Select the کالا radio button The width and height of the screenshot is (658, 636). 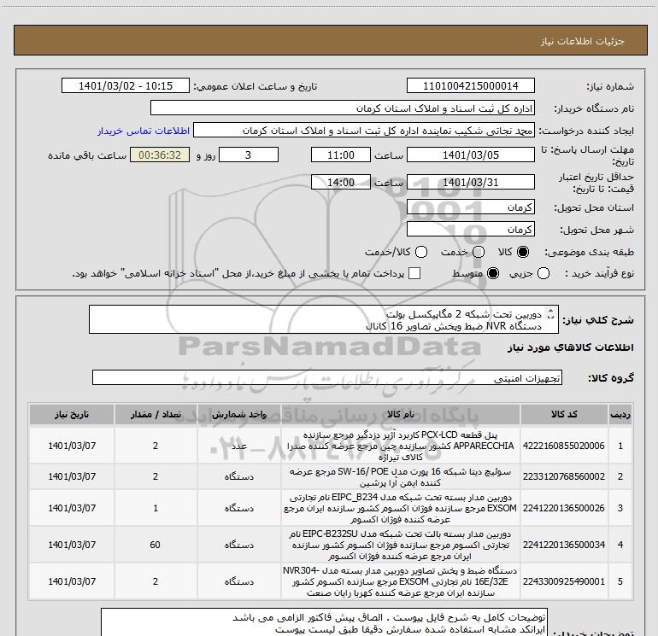click(x=523, y=252)
